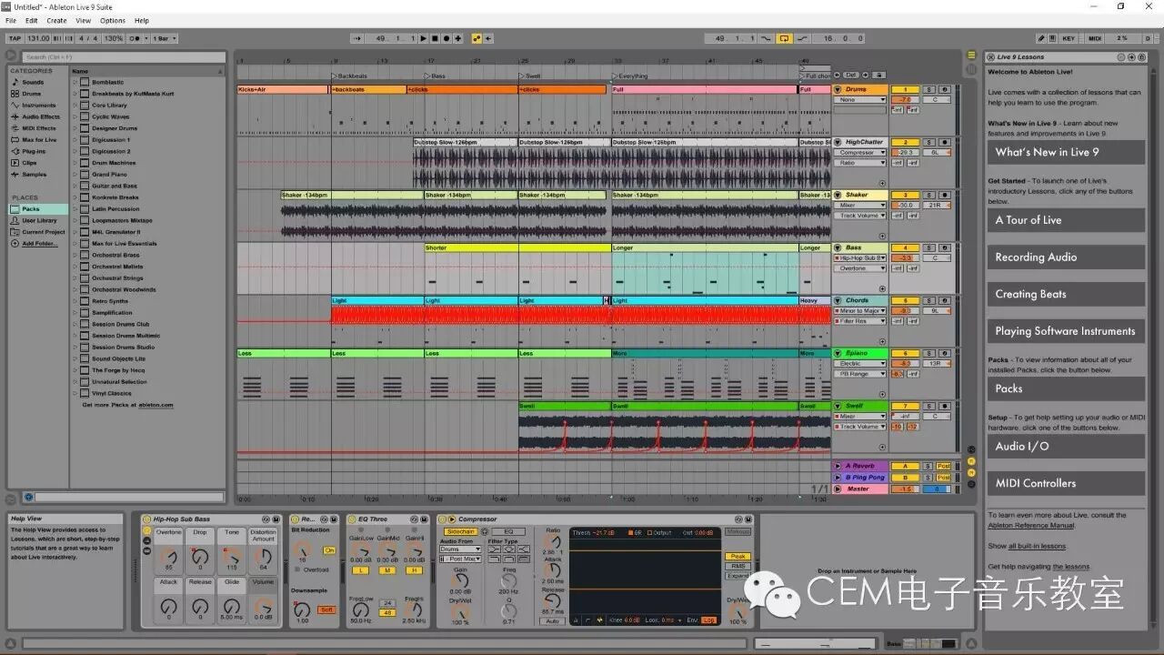
Task: Solo the Bass track
Action: [929, 247]
